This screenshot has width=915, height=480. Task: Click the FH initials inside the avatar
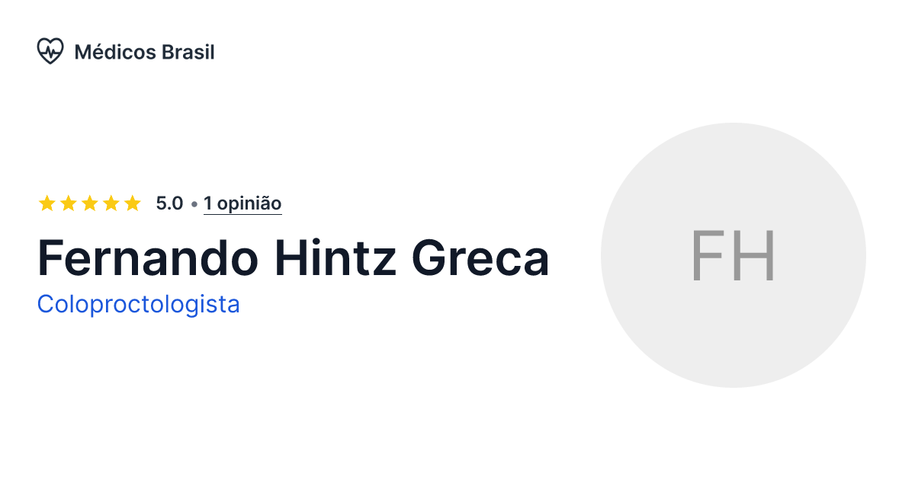tap(734, 257)
